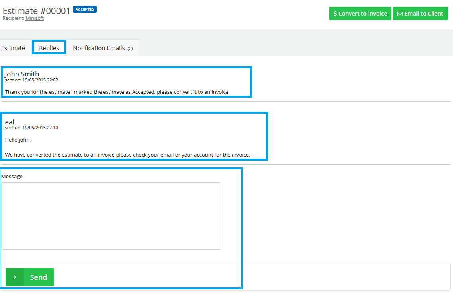Switch to the Estimate tab

(x=13, y=48)
